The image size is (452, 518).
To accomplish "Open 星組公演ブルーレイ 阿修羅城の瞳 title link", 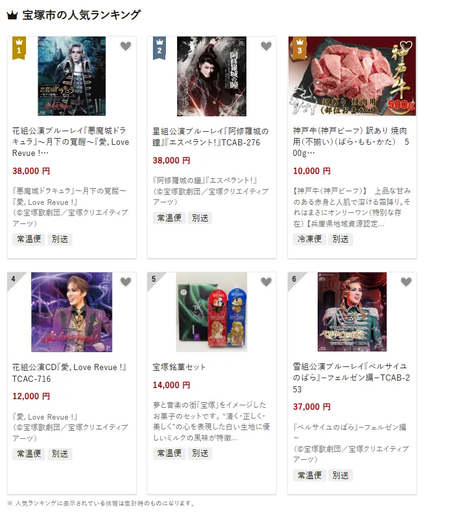I will pos(211,137).
